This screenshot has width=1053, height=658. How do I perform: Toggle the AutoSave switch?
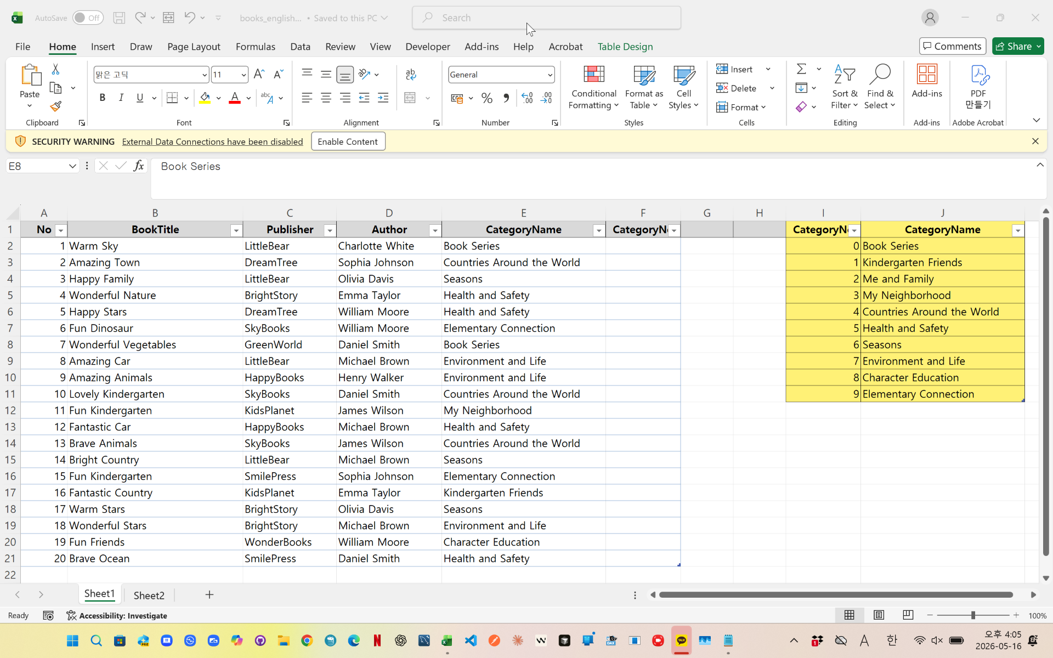pos(88,18)
